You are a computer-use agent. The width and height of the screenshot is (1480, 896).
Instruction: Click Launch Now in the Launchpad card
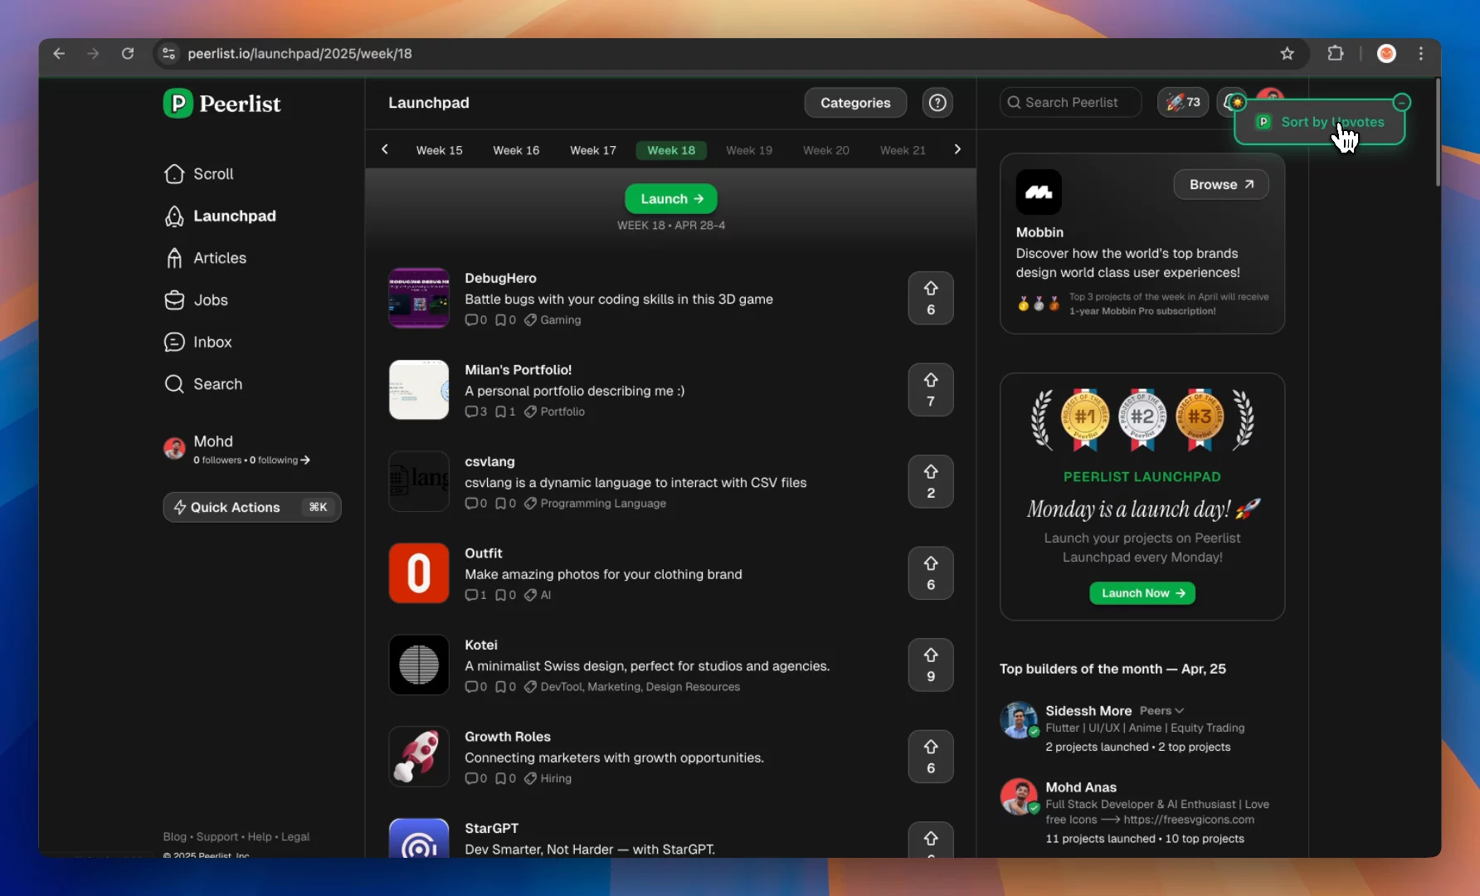point(1142,592)
